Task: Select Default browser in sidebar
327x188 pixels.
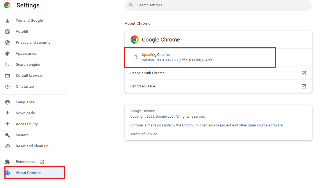Action: tap(29, 76)
